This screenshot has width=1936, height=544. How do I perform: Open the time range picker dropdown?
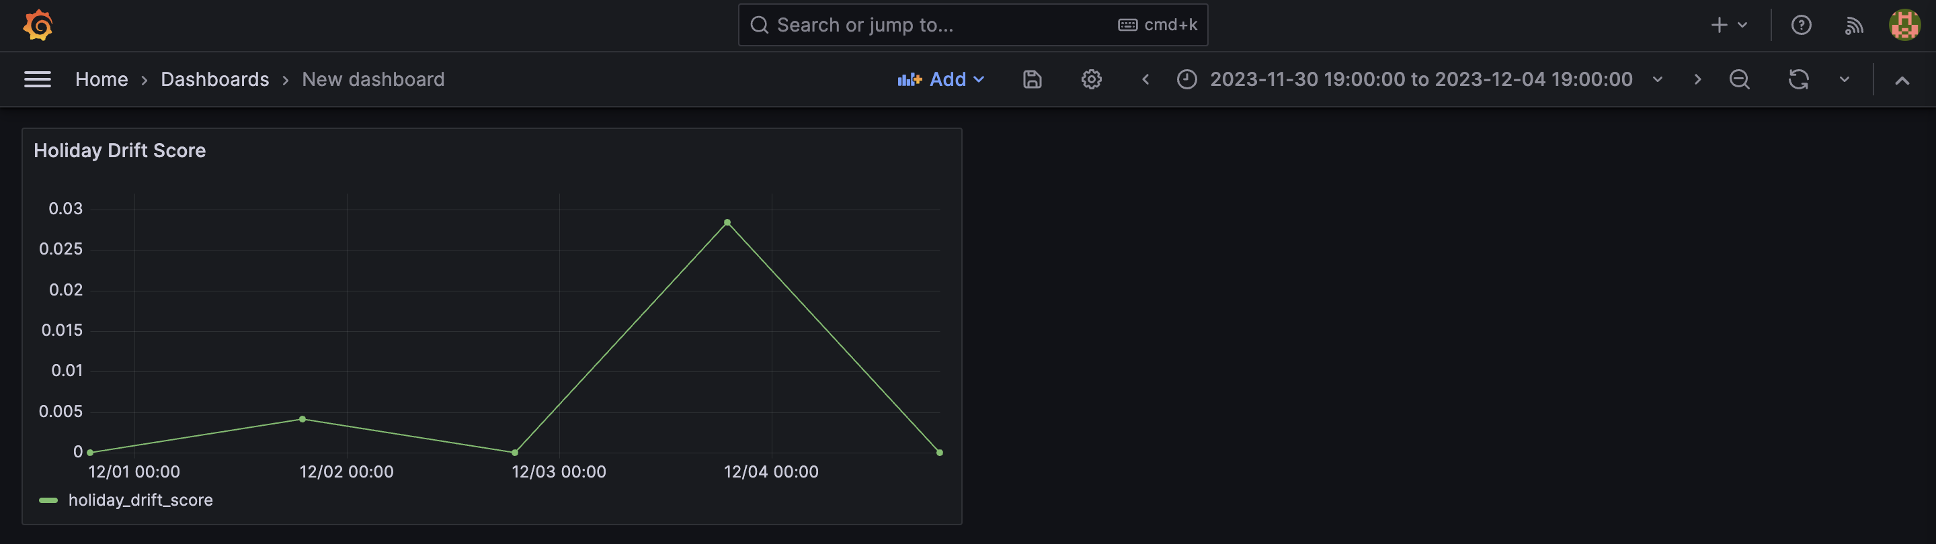click(x=1420, y=80)
